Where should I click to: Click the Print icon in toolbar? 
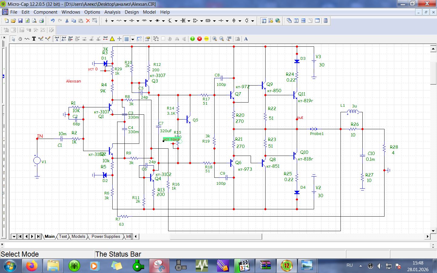coord(42,21)
